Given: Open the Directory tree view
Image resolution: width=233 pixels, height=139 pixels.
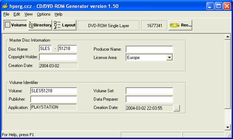Looking at the screenshot, I should point(40,25).
